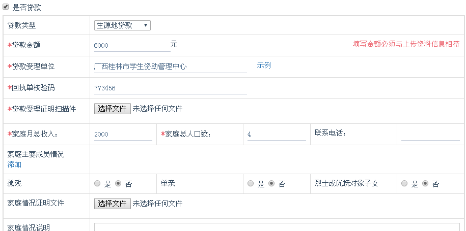Click the 家庭月总收入 input field
Screen dimensions: 466x231
[x=123, y=135]
